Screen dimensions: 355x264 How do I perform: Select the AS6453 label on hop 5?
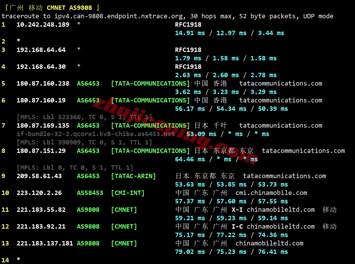tap(88, 83)
